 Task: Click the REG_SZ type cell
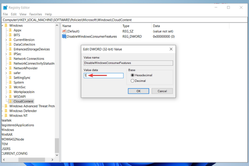point(128,31)
